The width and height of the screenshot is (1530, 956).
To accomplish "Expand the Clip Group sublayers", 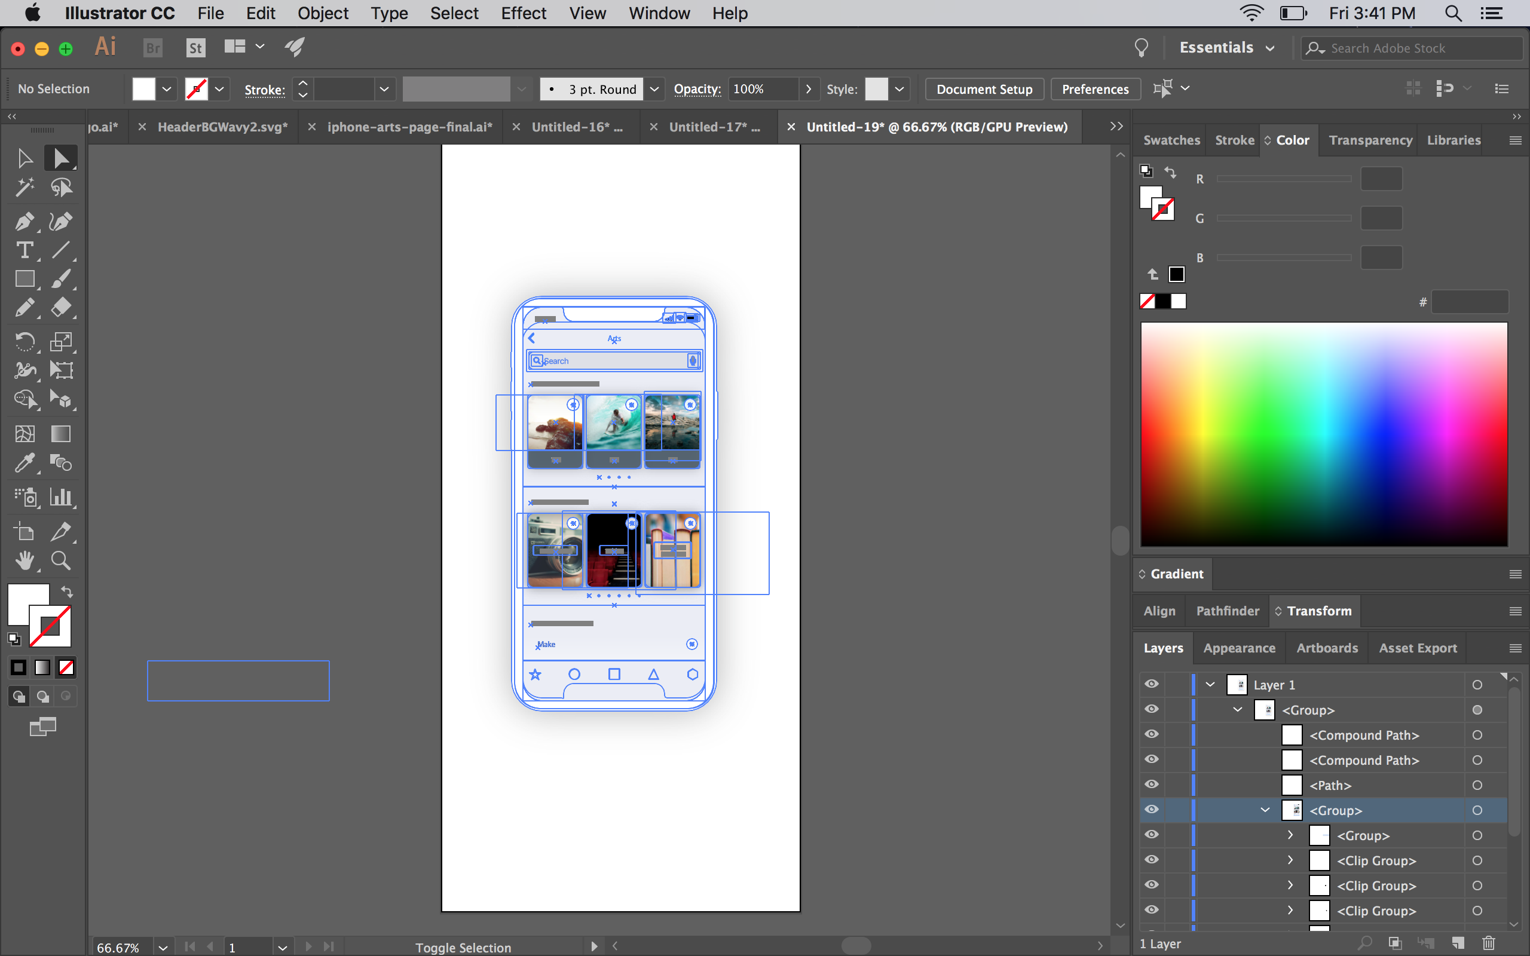I will click(x=1289, y=861).
